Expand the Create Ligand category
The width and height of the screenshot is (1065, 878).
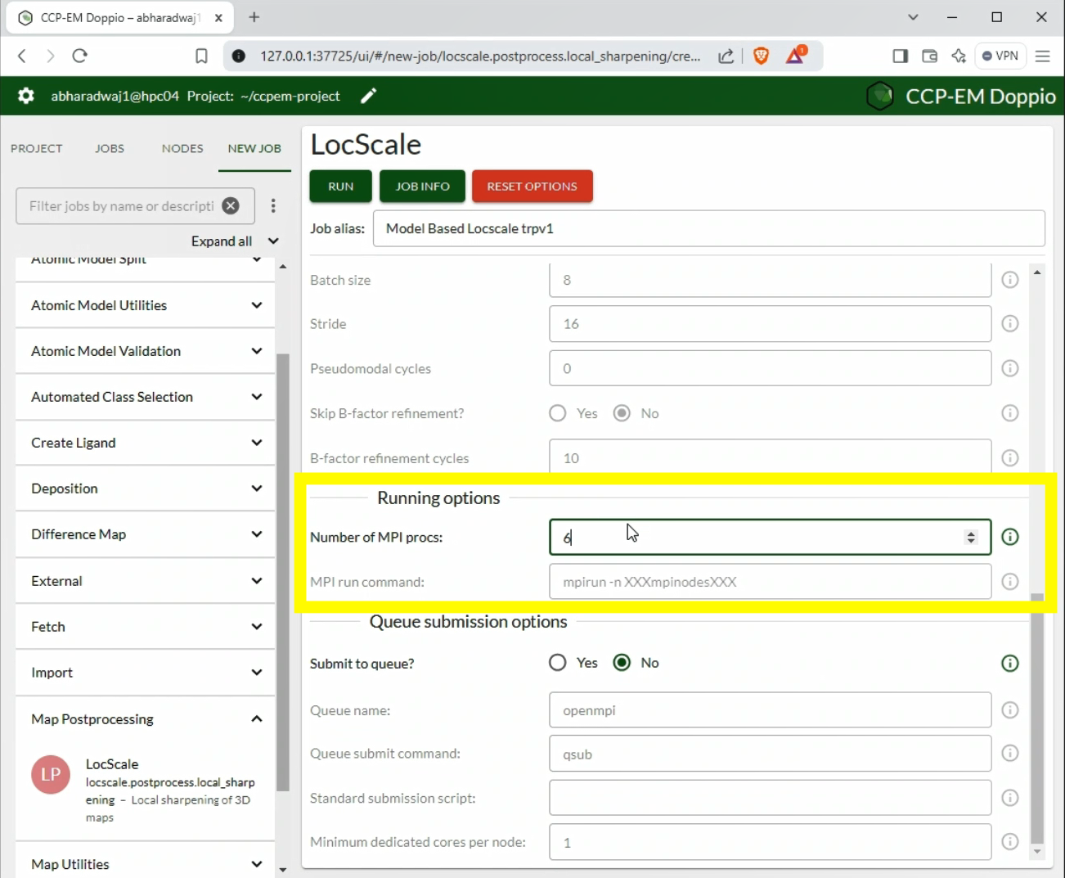(145, 443)
